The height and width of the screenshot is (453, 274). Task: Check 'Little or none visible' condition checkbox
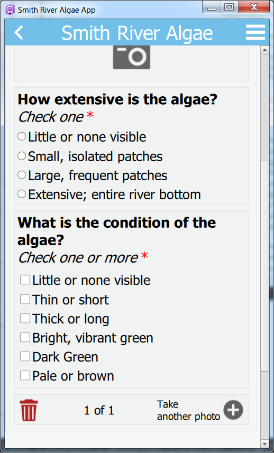coord(25,280)
